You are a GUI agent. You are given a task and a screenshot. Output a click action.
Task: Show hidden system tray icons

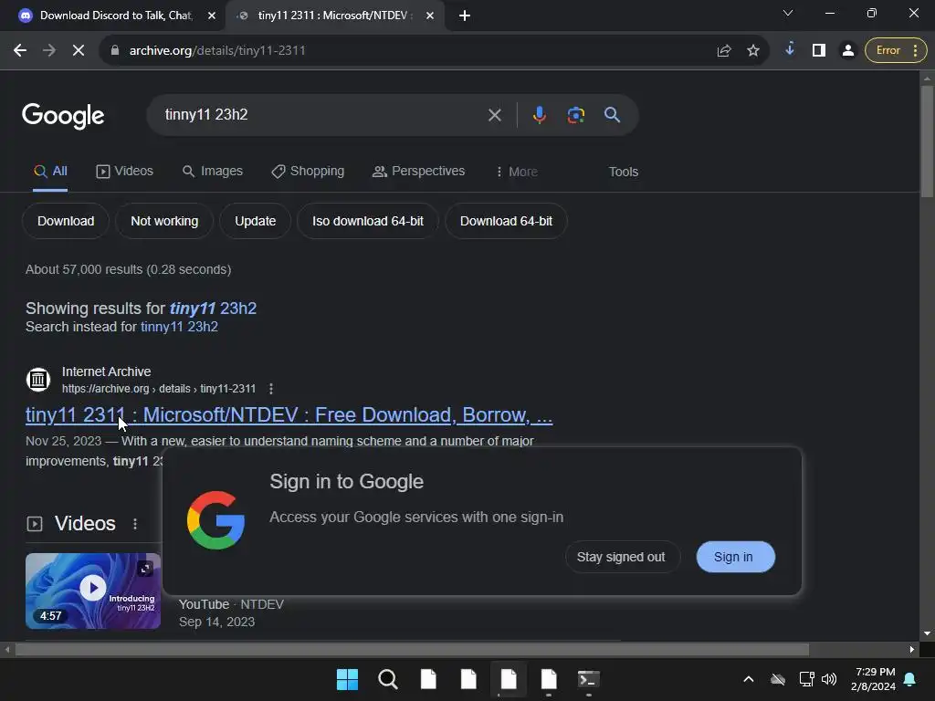coord(749,679)
